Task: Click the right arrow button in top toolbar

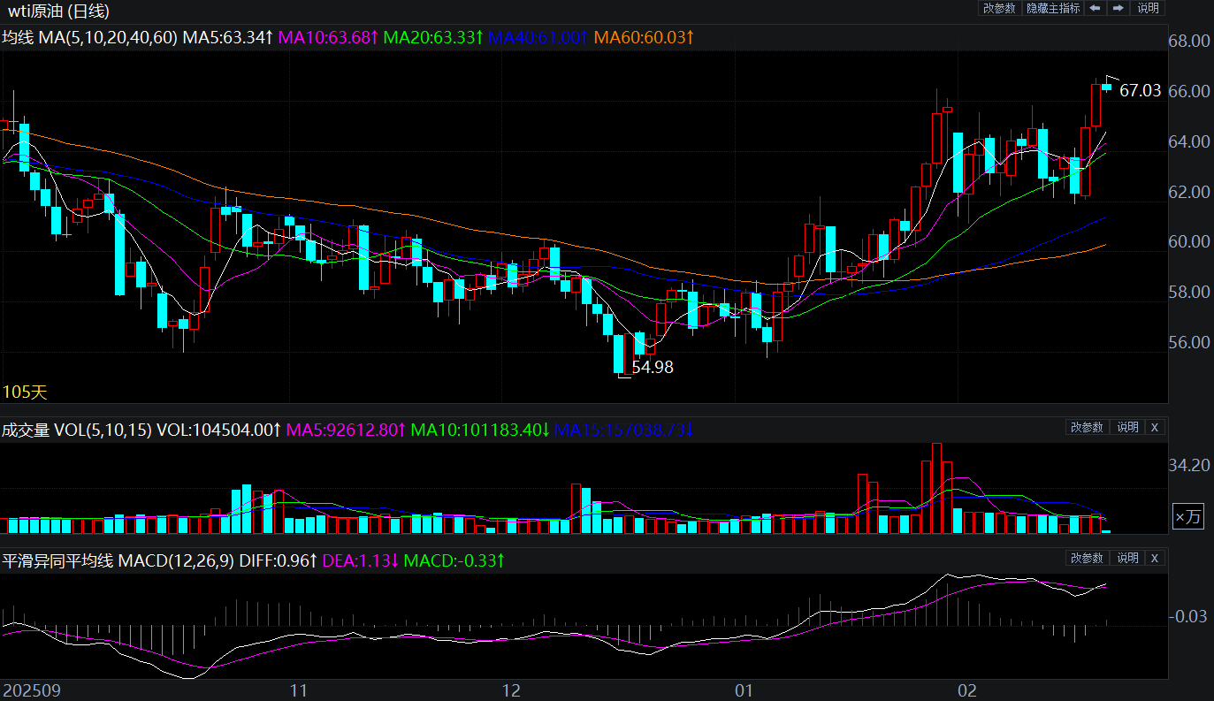Action: point(1119,8)
